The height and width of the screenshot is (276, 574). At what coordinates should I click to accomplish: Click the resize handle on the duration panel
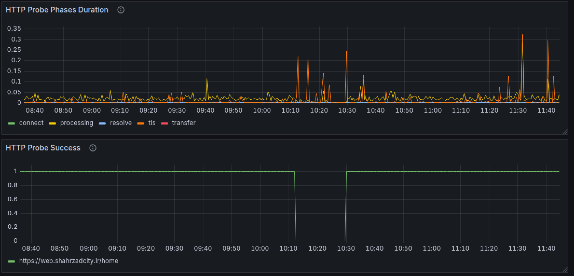(x=566, y=132)
